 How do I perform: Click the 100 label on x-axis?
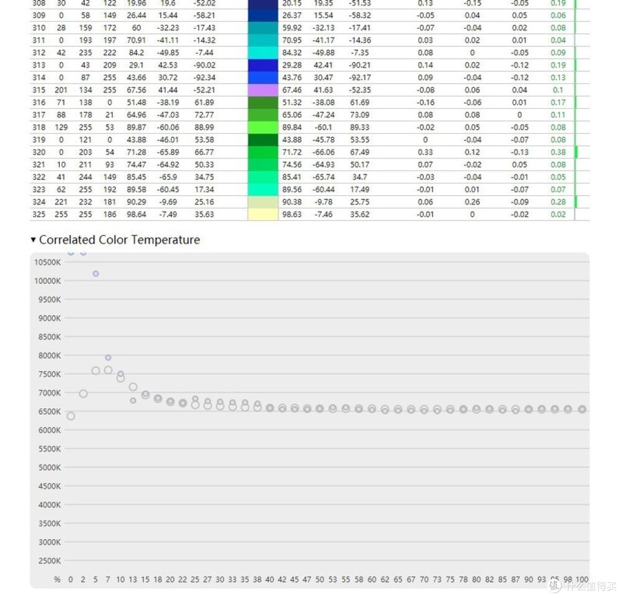(x=582, y=579)
